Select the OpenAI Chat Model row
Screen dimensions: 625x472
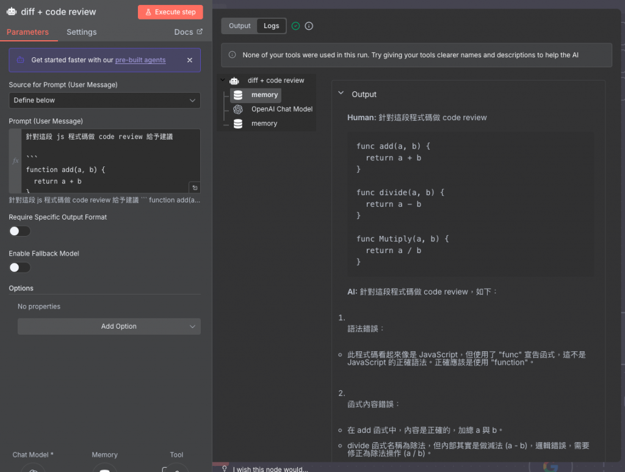(281, 109)
